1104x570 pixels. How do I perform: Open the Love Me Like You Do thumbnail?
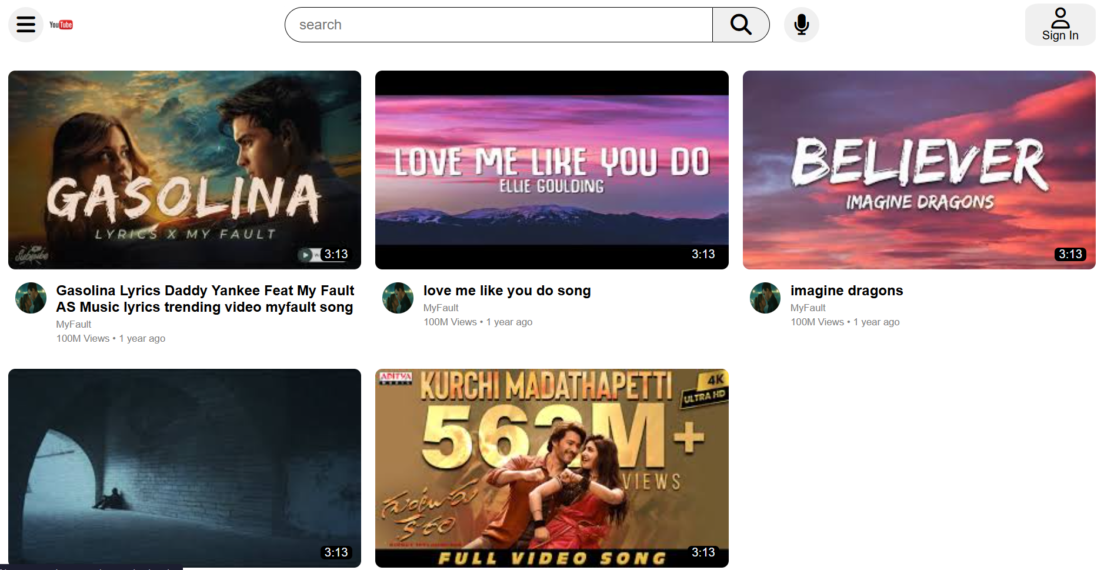click(x=552, y=170)
